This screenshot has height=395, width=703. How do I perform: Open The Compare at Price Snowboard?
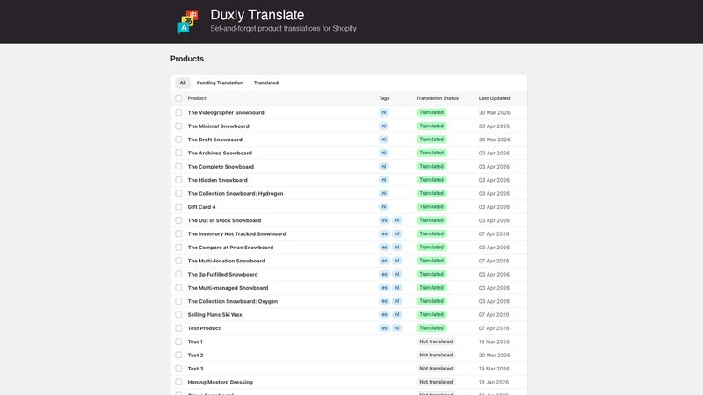[x=230, y=248]
